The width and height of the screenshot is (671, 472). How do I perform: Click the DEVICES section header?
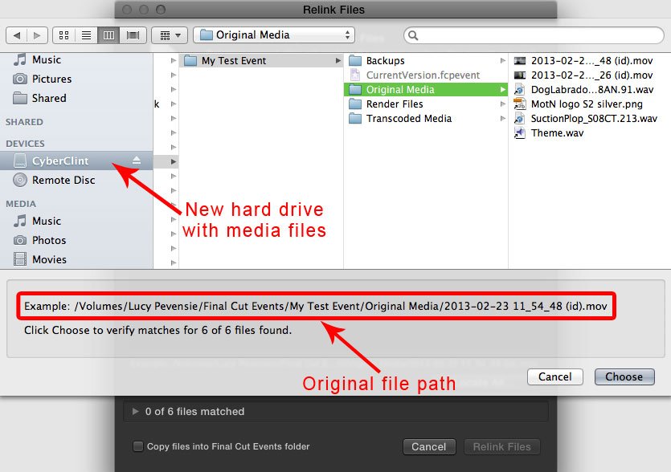[x=25, y=144]
